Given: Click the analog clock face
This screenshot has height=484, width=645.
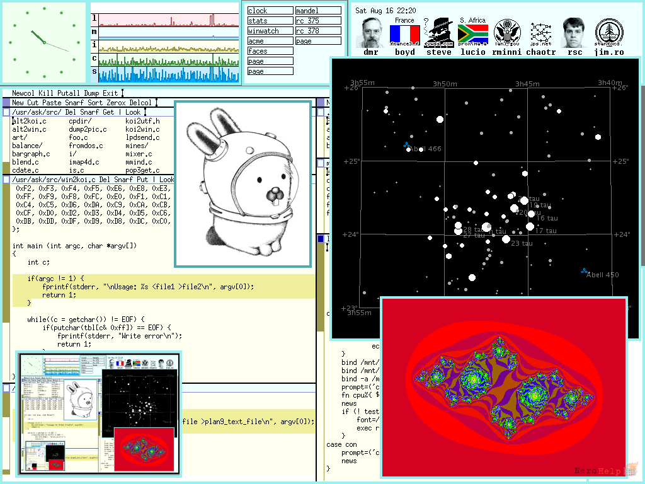Looking at the screenshot, I should point(44,42).
